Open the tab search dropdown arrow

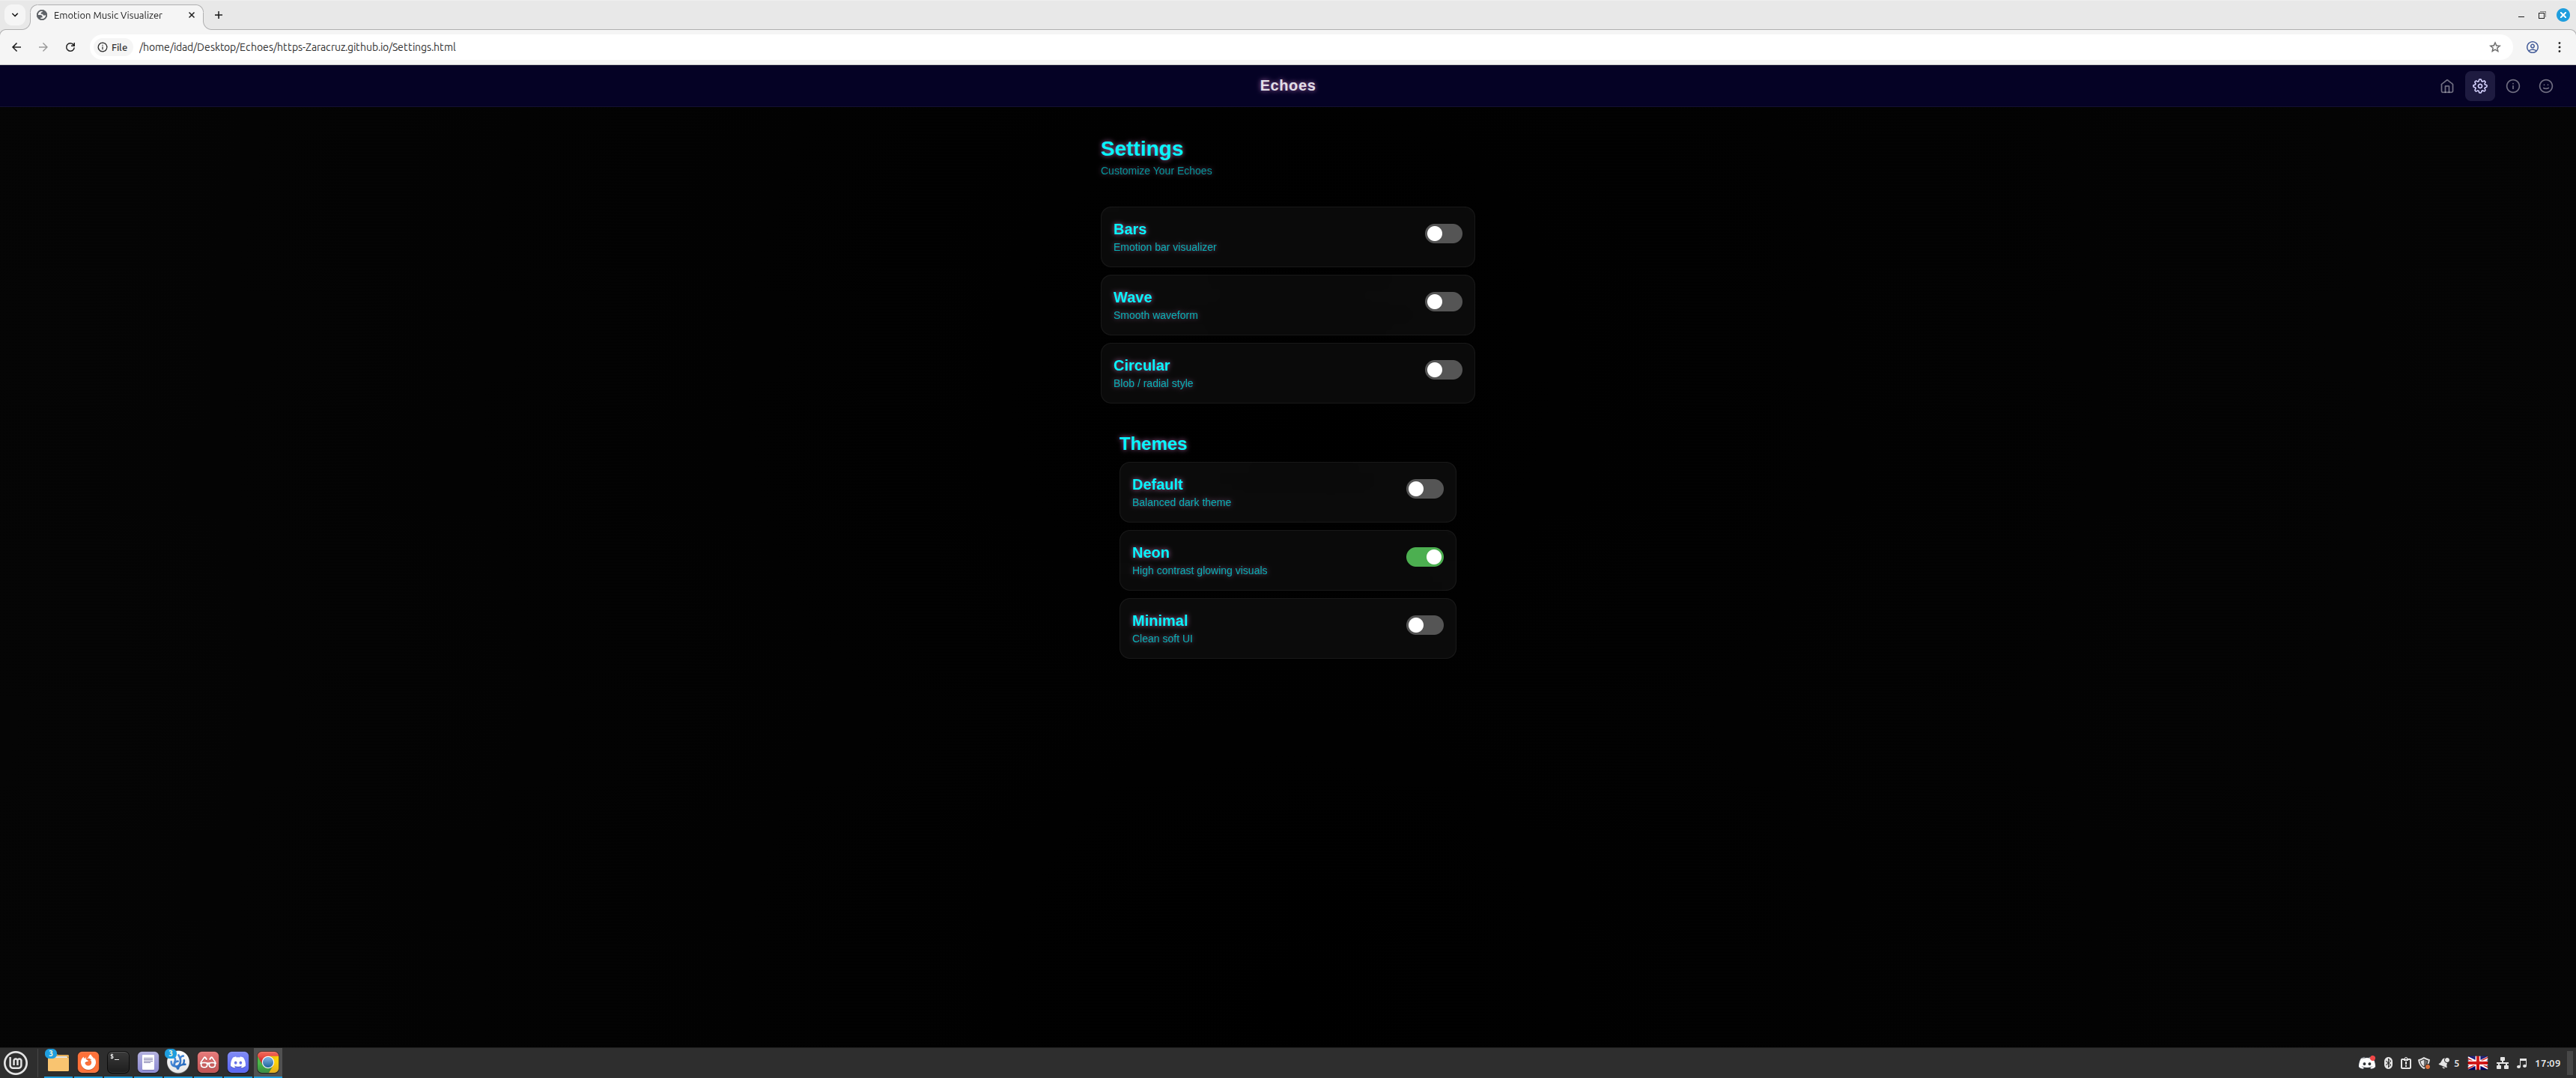coord(15,15)
